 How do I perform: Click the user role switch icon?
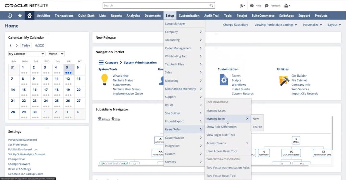click(x=242, y=6)
